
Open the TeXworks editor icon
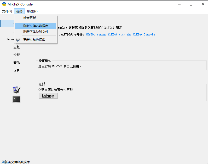point(16,90)
